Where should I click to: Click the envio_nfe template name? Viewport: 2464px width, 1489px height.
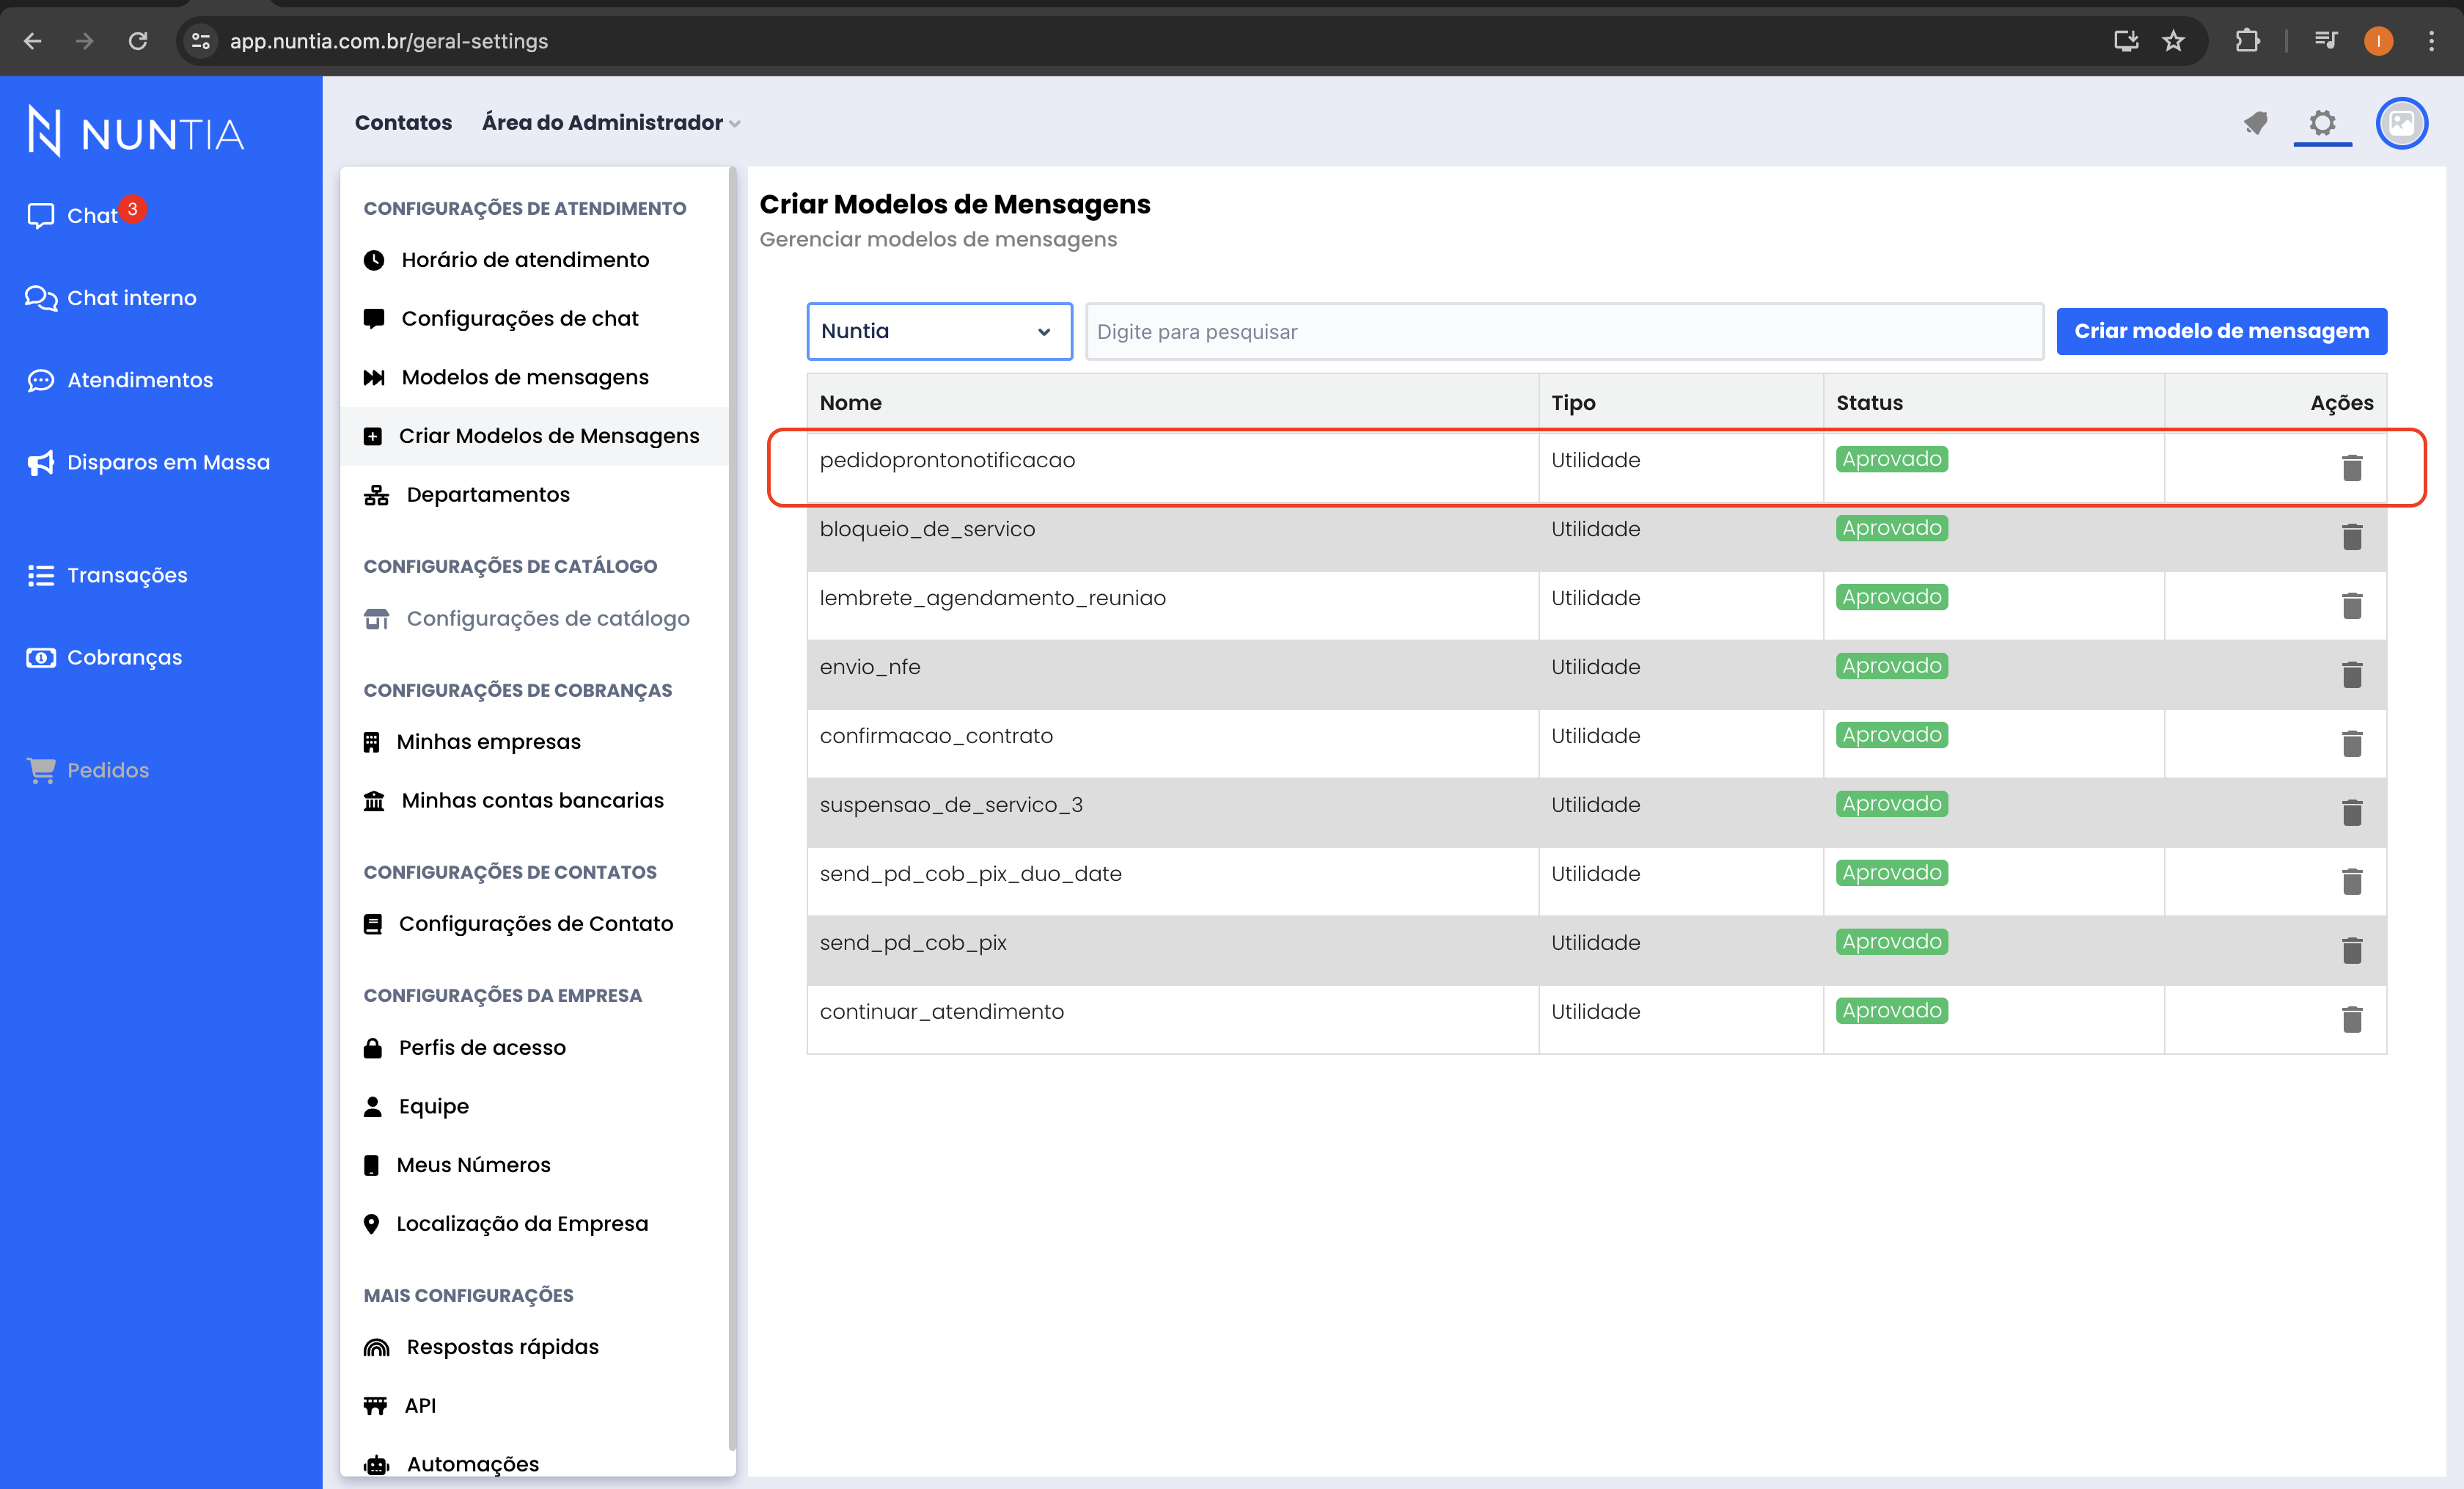[x=870, y=667]
